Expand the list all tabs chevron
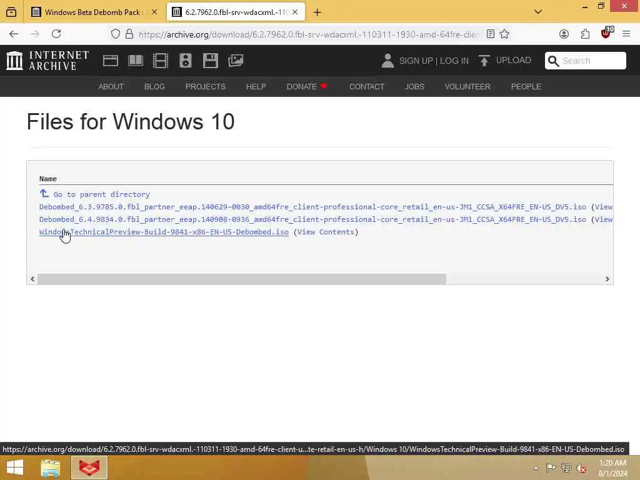This screenshot has width=640, height=480. point(538,12)
